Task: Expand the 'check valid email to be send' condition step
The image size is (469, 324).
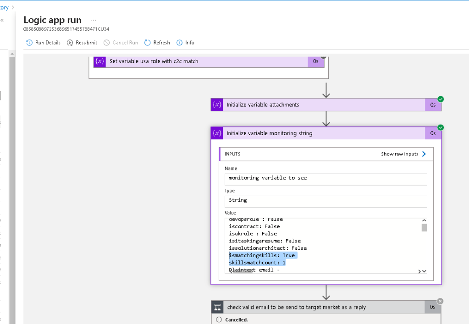Action: pos(326,307)
